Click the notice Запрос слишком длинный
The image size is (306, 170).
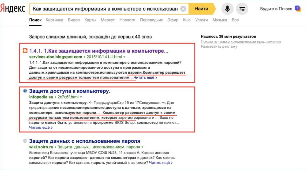click(x=90, y=37)
